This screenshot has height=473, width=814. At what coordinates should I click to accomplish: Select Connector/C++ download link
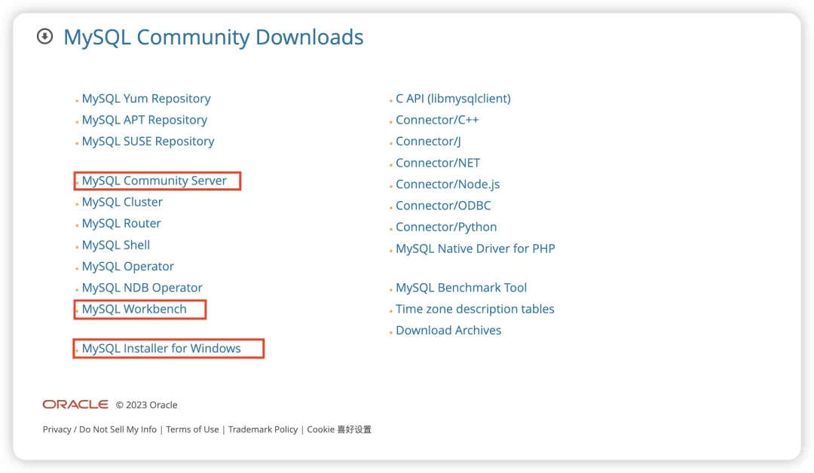click(x=437, y=120)
